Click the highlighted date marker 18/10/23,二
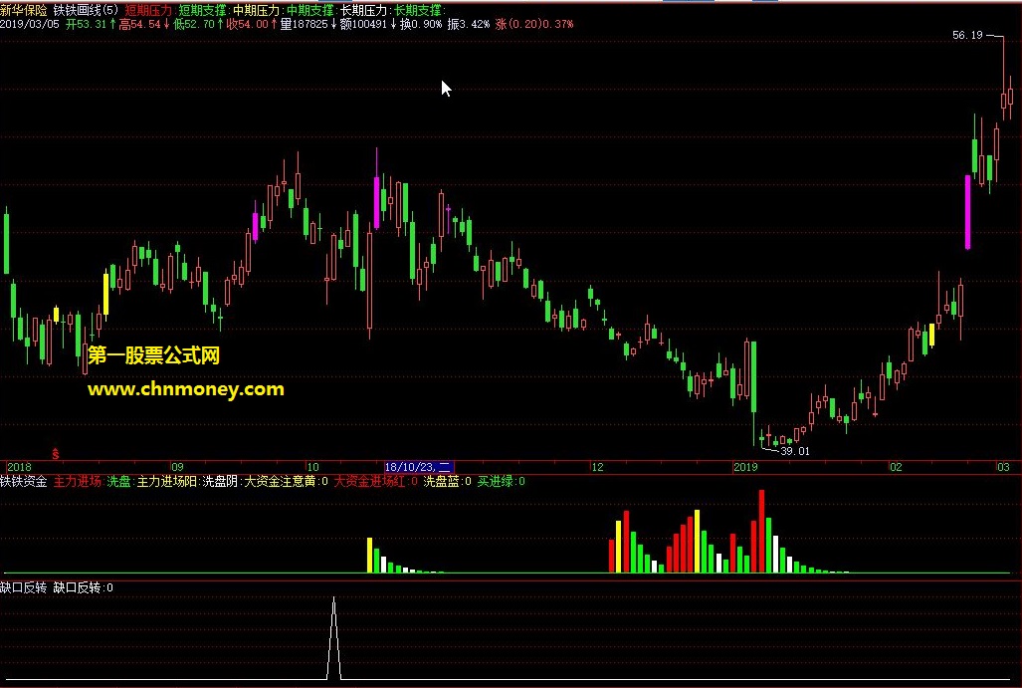The width and height of the screenshot is (1022, 688). pos(418,467)
